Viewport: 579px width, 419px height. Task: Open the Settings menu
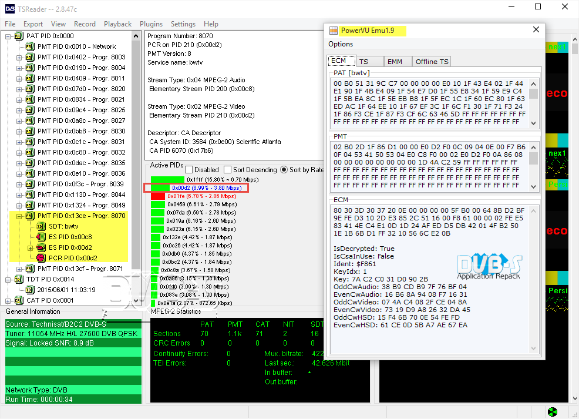(x=183, y=24)
